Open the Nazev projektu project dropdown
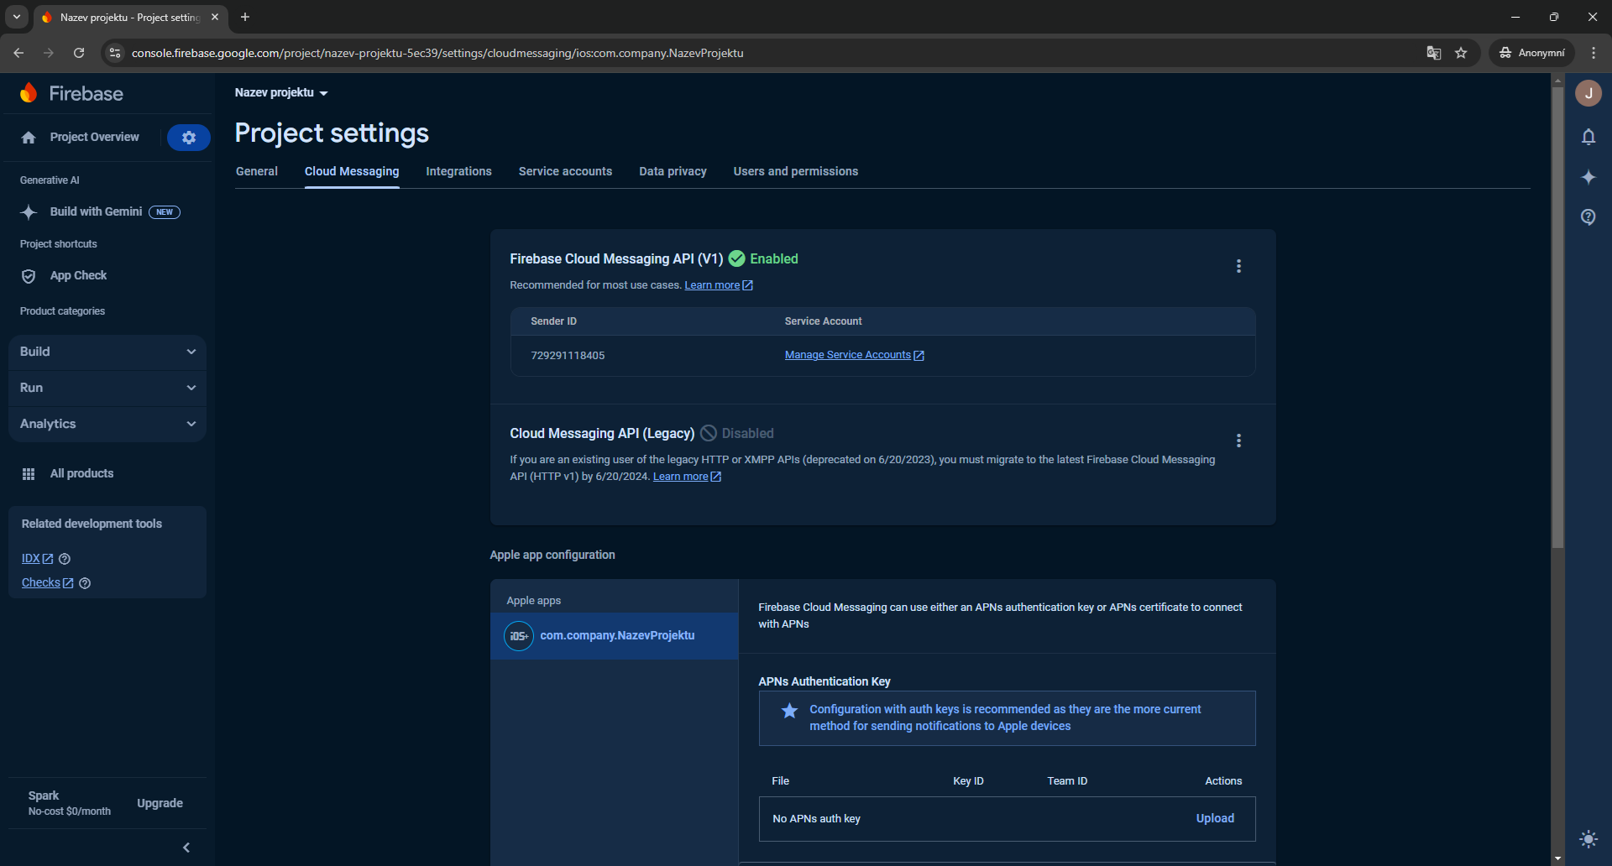The image size is (1612, 866). click(x=281, y=93)
